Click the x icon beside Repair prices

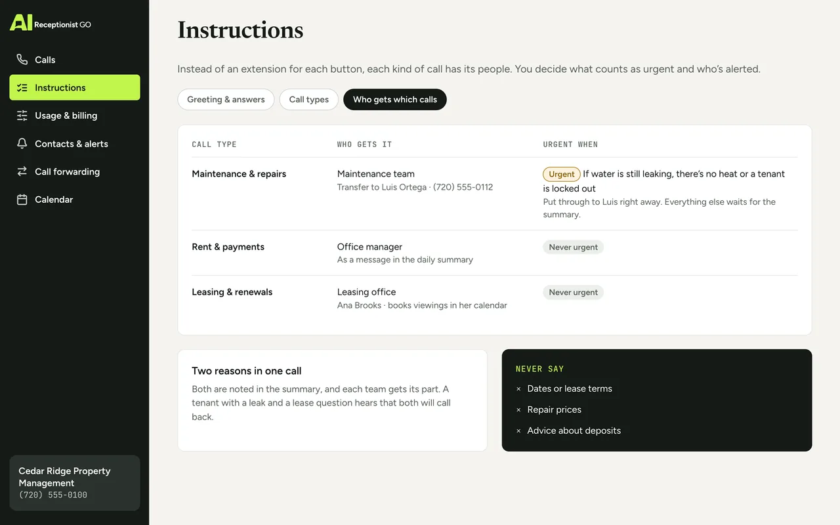518,410
